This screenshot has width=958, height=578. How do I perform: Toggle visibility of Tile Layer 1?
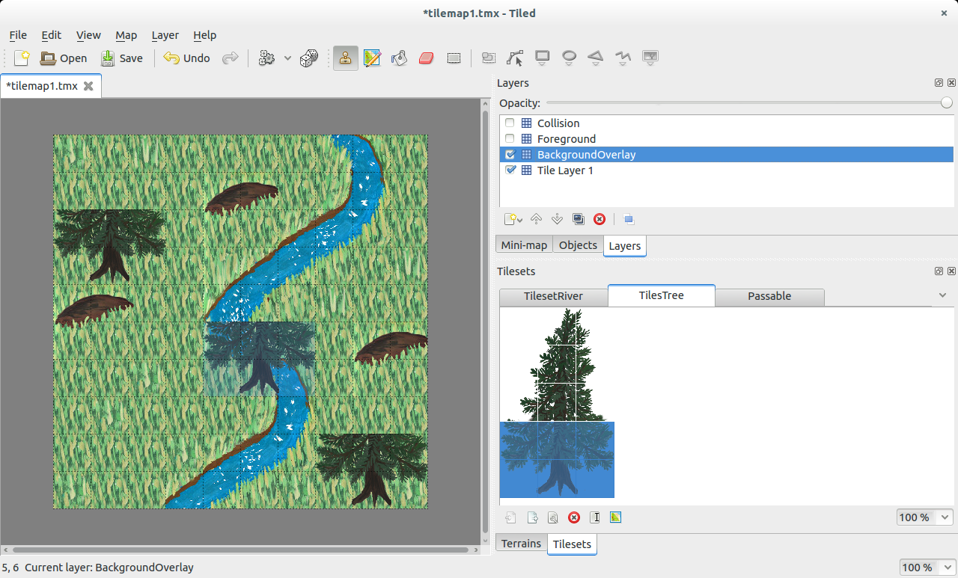[x=510, y=170]
